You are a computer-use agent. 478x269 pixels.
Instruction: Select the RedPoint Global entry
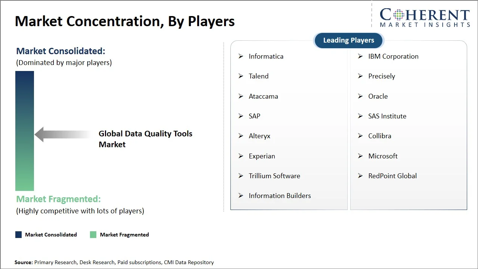pyautogui.click(x=392, y=176)
